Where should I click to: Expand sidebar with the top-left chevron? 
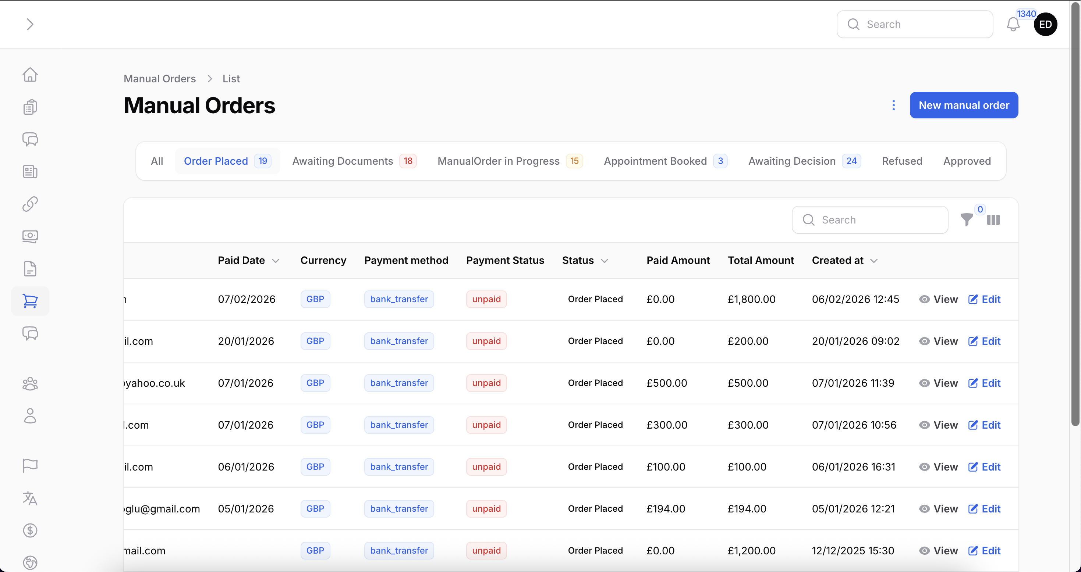point(29,24)
